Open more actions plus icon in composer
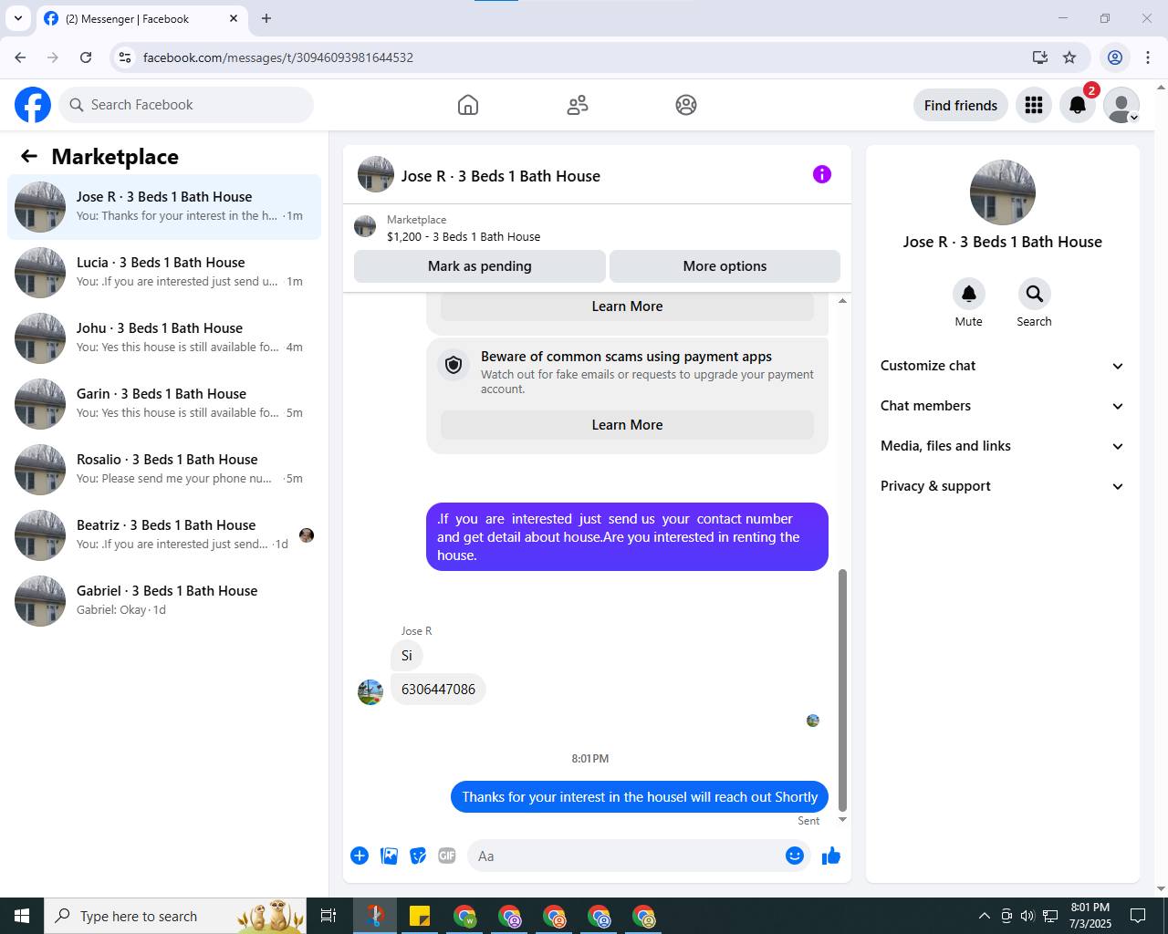This screenshot has width=1168, height=934. coord(360,856)
